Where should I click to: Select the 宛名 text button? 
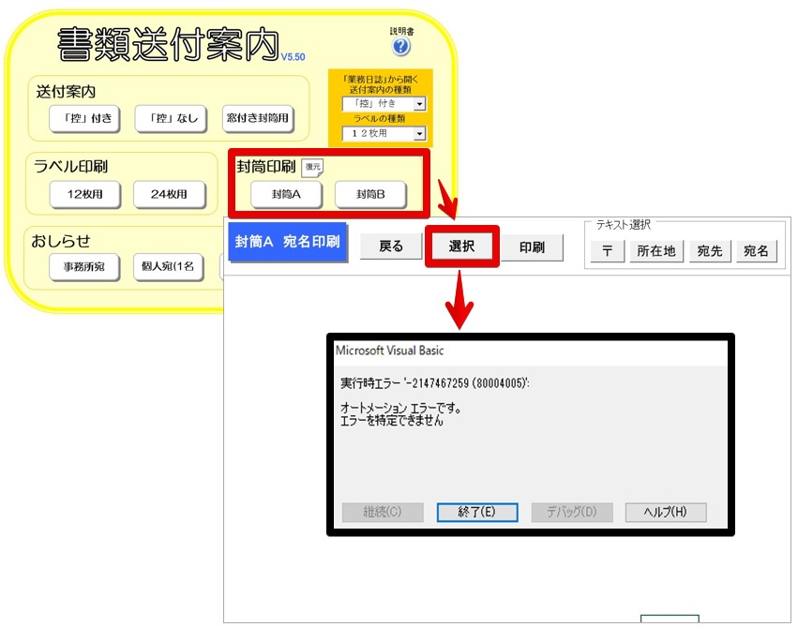pos(757,251)
